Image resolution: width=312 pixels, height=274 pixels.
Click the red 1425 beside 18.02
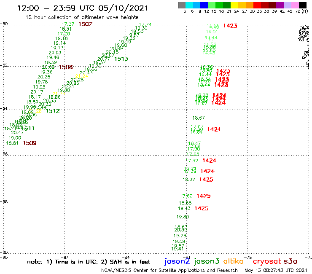click(206, 180)
